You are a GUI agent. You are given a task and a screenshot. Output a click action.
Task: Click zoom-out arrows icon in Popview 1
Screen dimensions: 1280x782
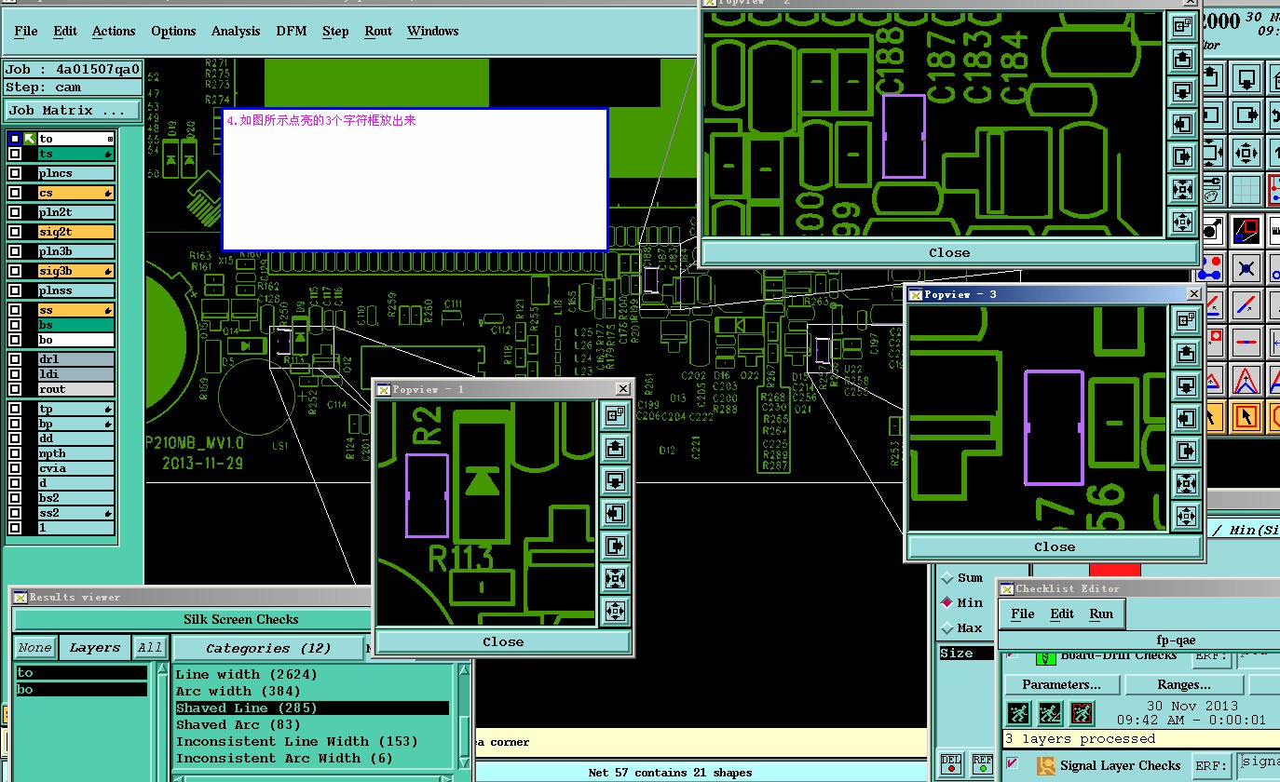615,612
